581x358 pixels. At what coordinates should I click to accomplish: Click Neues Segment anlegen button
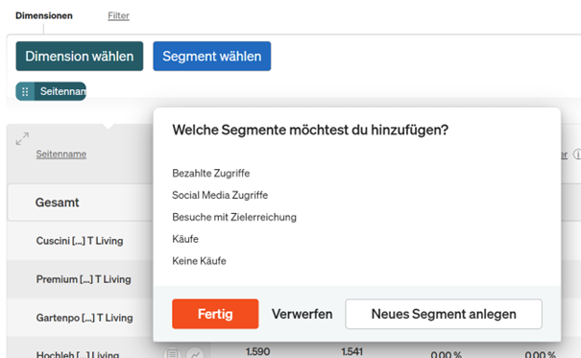444,314
